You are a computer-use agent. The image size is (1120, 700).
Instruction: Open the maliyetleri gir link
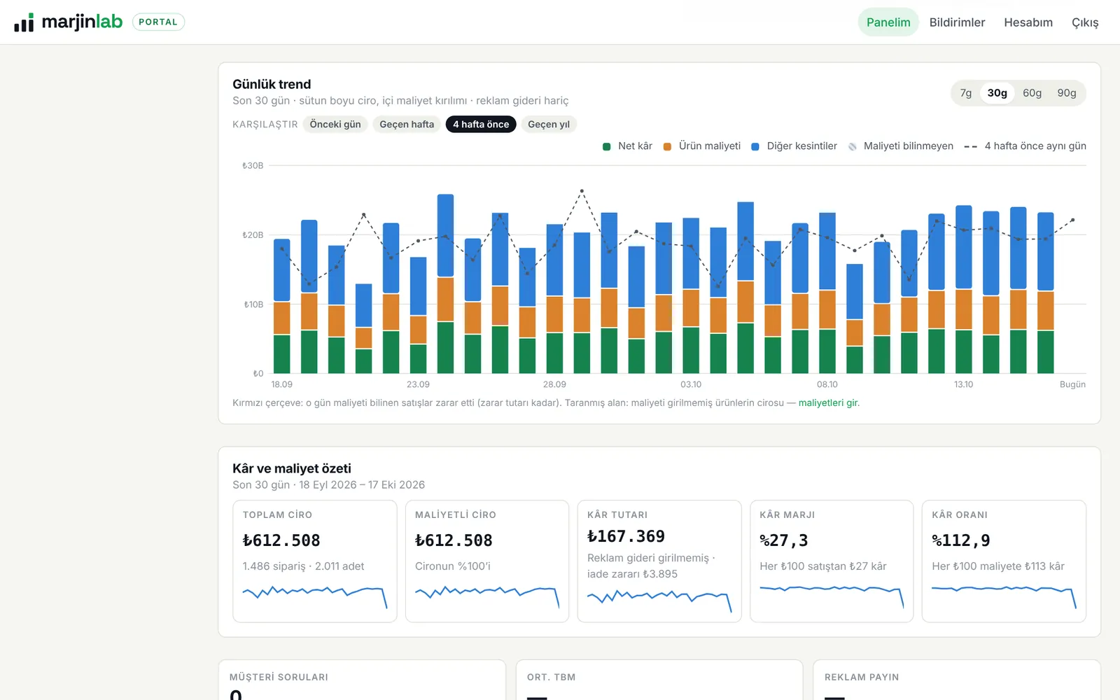pos(828,403)
